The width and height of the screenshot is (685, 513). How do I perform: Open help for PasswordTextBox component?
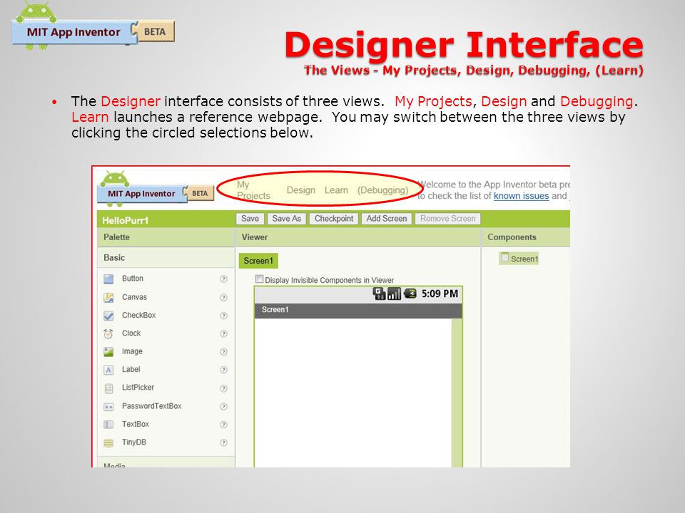[x=223, y=407]
